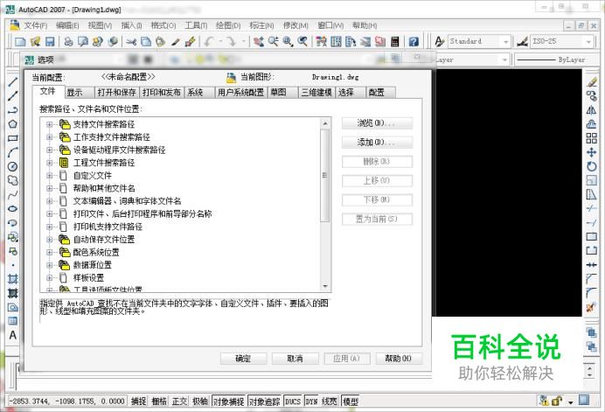Click the New drawing icon in toolbar
605x412 pixels.
coord(20,41)
